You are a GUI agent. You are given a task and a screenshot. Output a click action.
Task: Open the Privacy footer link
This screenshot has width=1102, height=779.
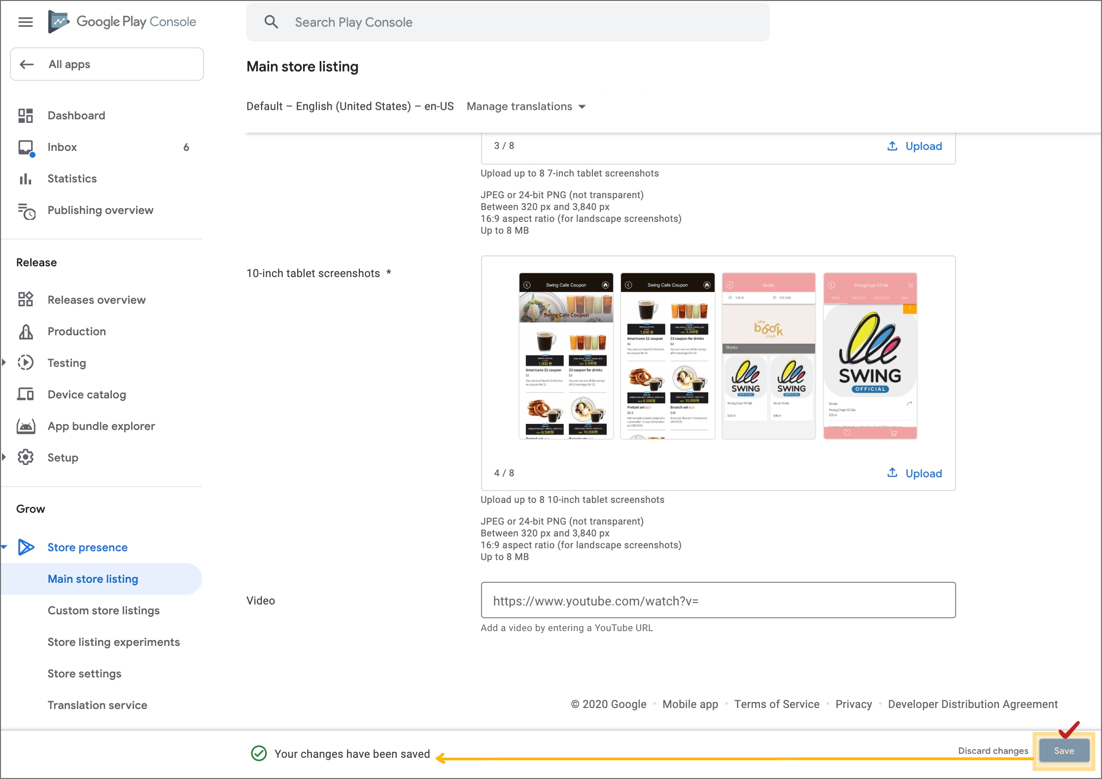click(854, 704)
